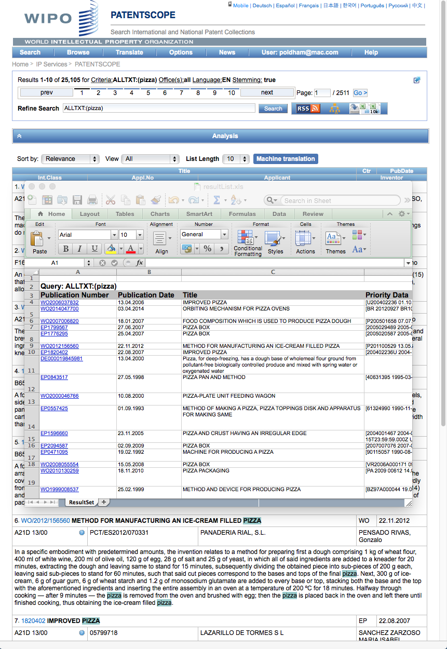
Task: Open the List Length dropdown
Action: tap(236, 159)
